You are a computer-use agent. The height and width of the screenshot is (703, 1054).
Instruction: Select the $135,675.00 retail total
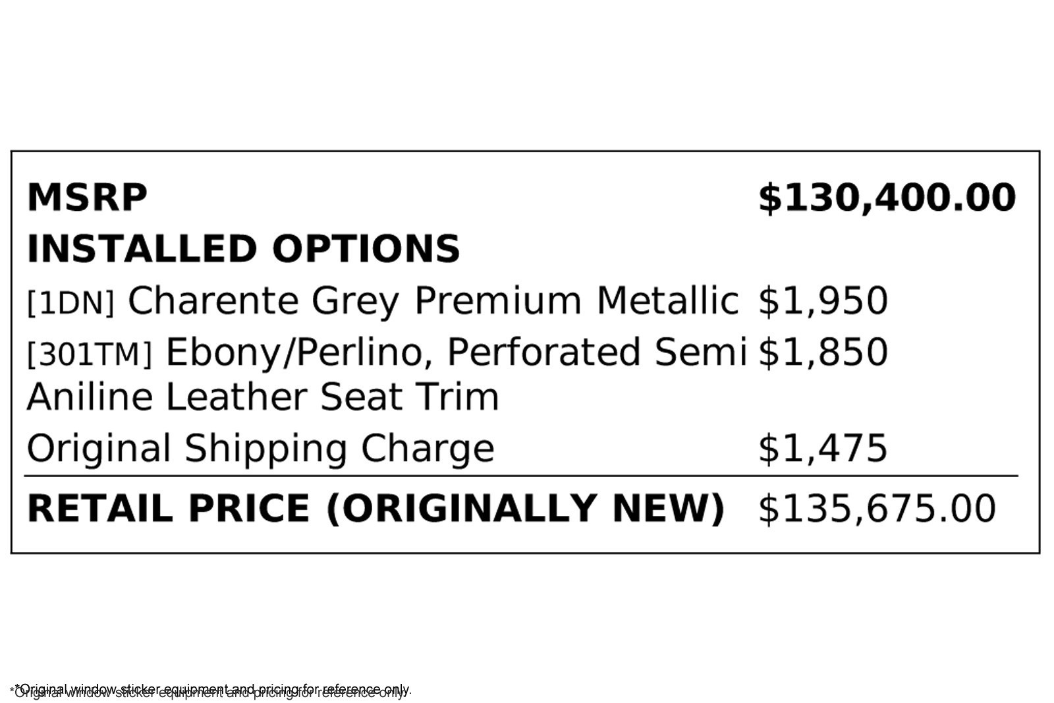(x=877, y=509)
